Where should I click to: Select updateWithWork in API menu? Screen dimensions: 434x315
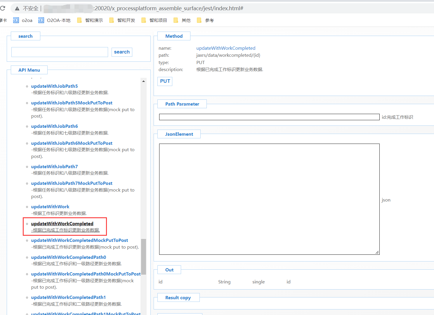click(x=50, y=207)
